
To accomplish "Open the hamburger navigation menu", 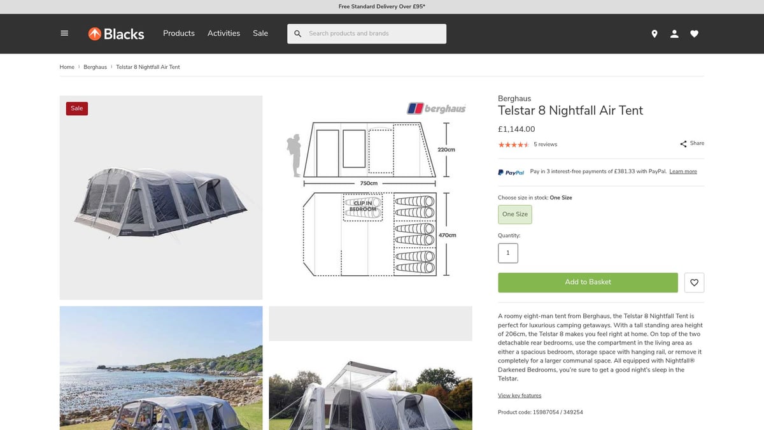I will (64, 32).
